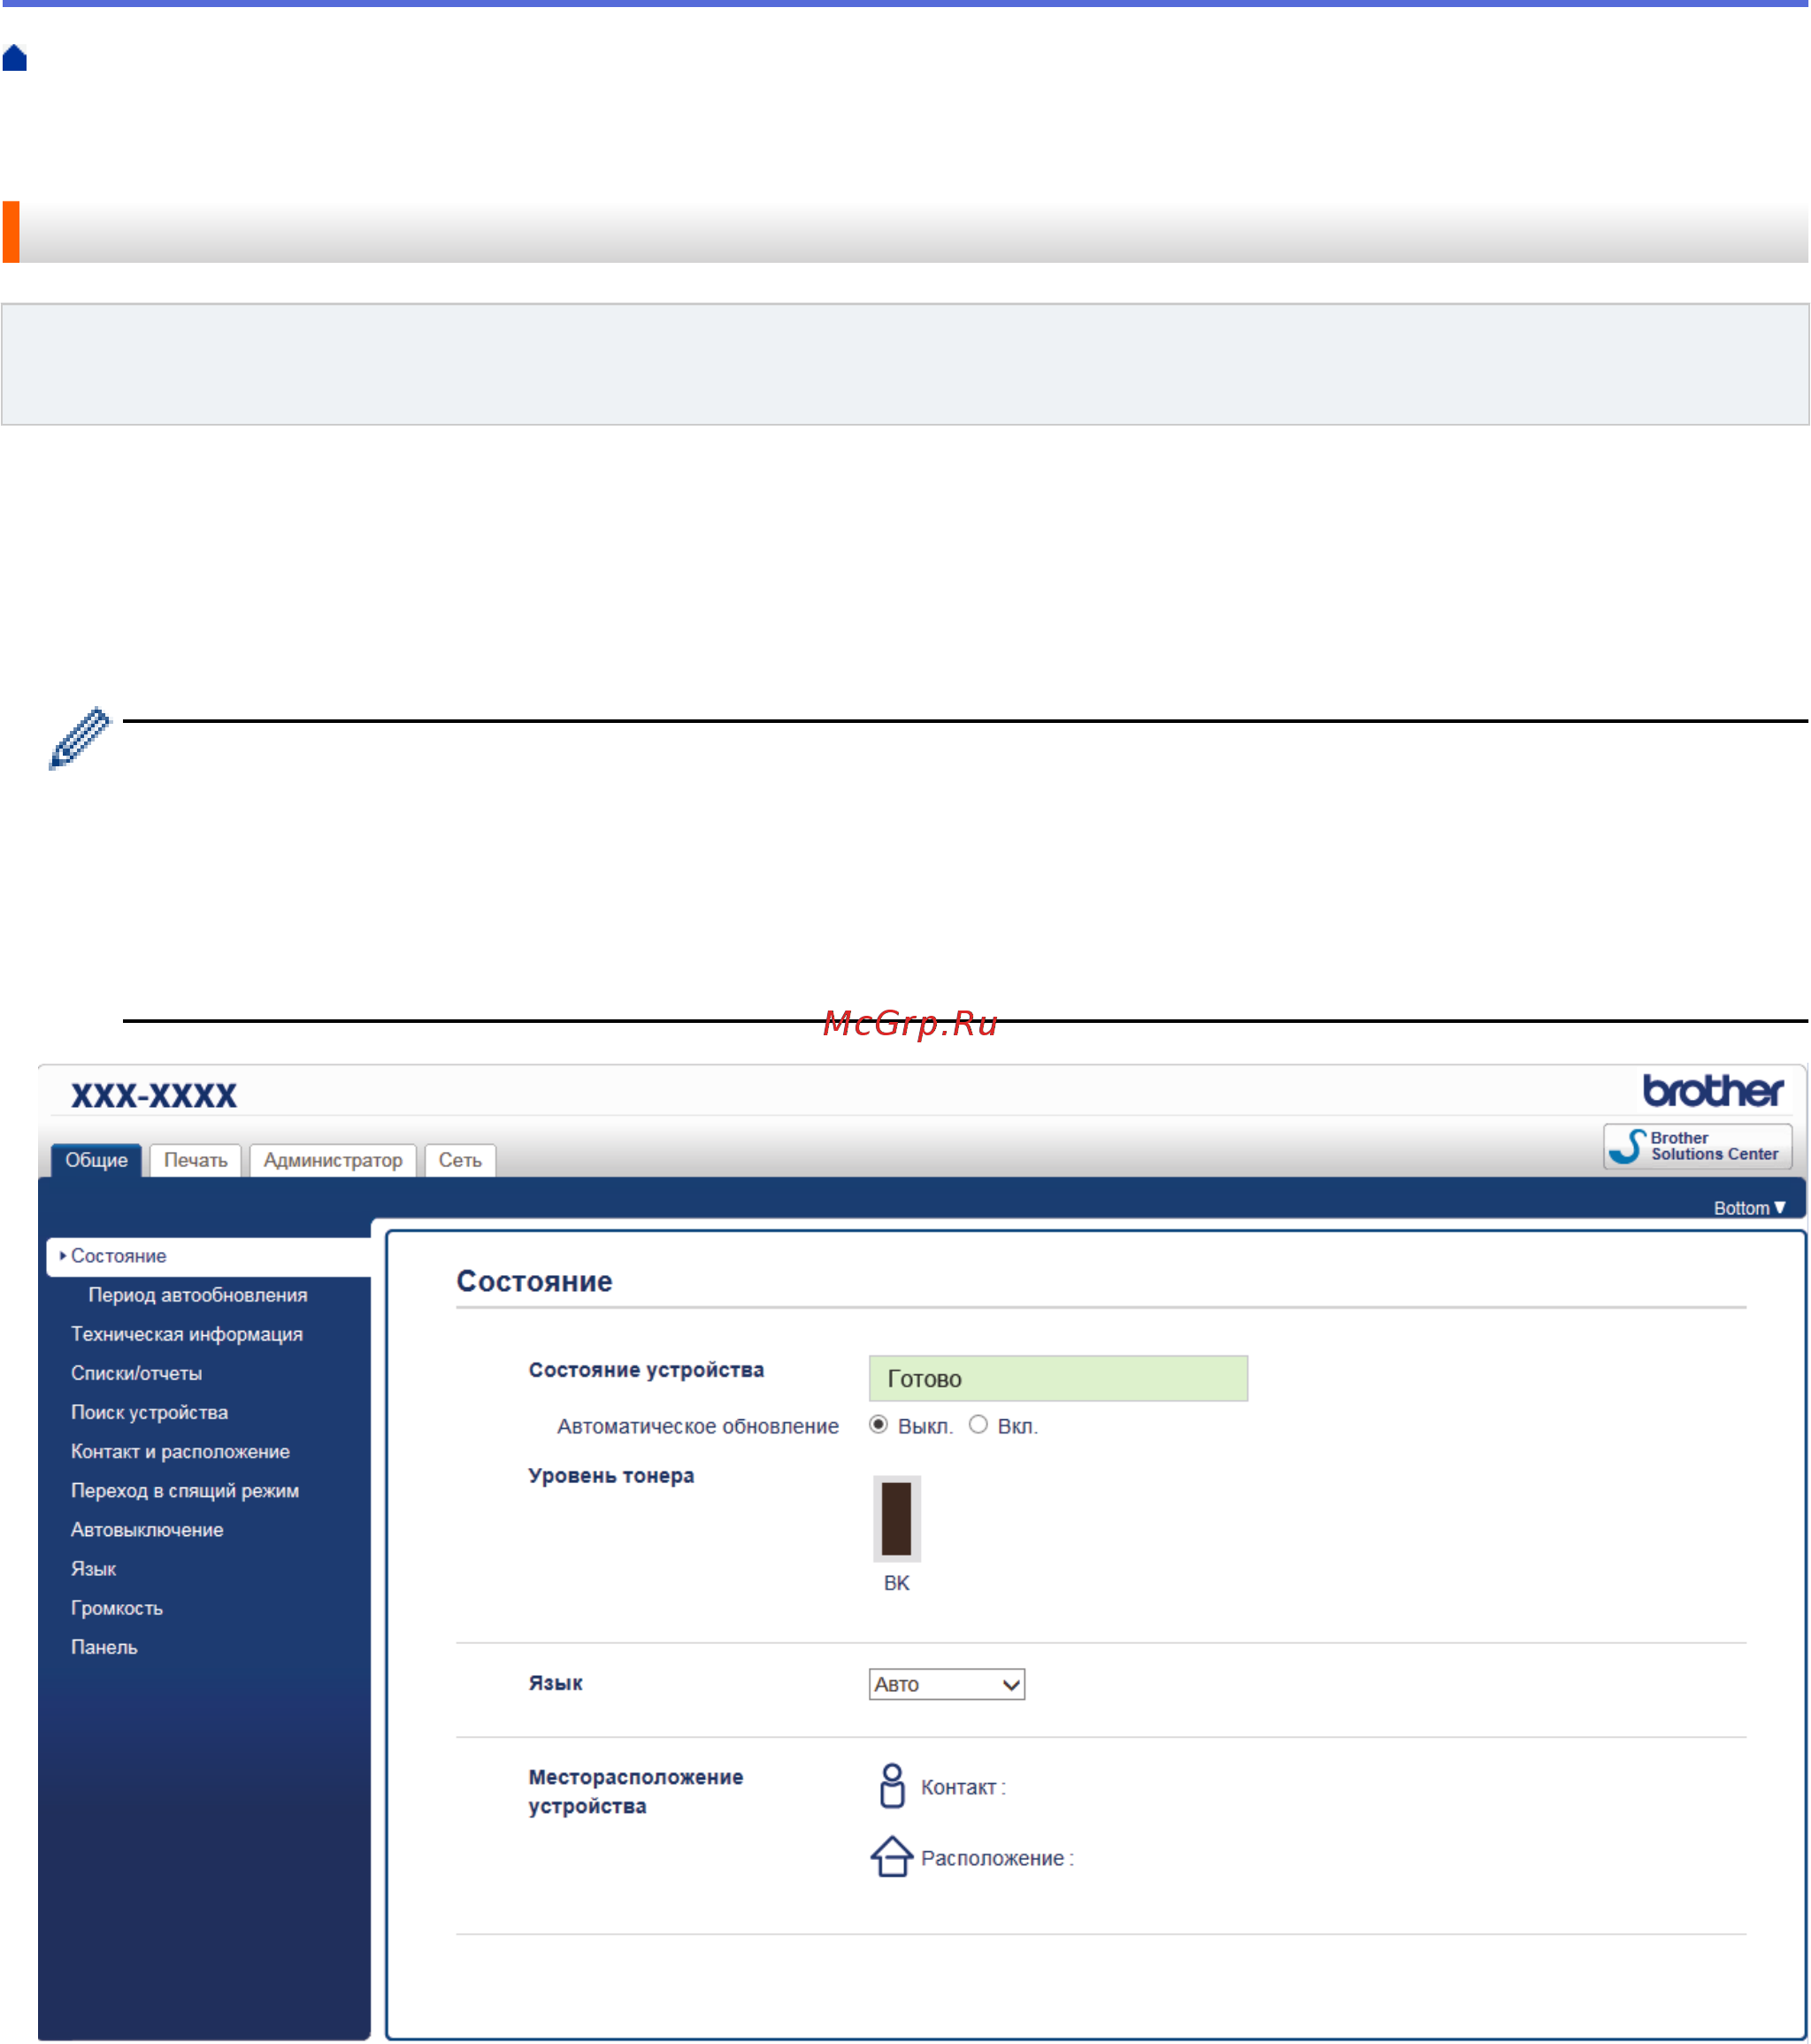This screenshot has width=1811, height=2044.
Task: Open Контакт и расположение in the sidebar
Action: coord(181,1452)
